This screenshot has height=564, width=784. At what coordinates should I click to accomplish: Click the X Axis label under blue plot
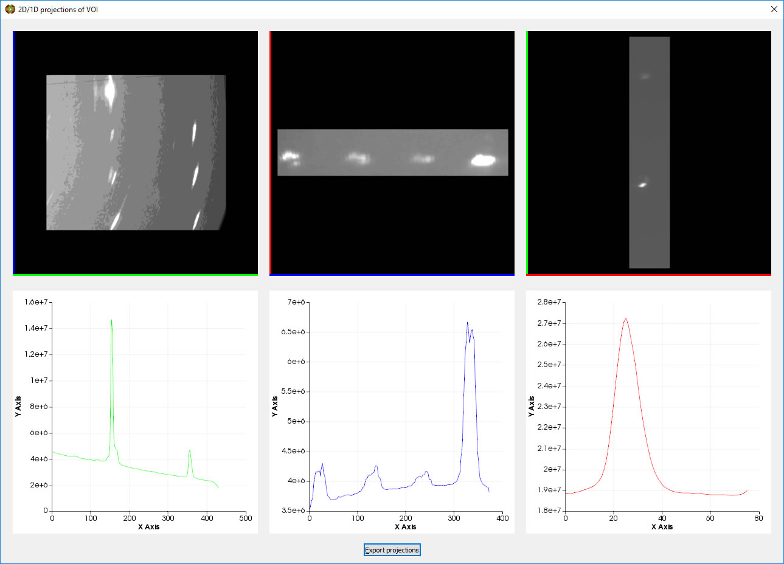pos(405,527)
